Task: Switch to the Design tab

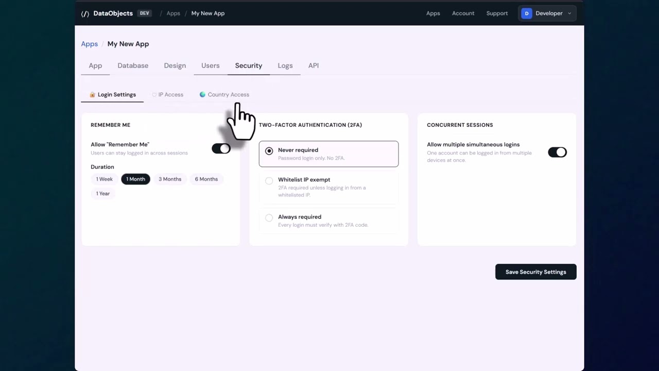Action: pyautogui.click(x=175, y=66)
